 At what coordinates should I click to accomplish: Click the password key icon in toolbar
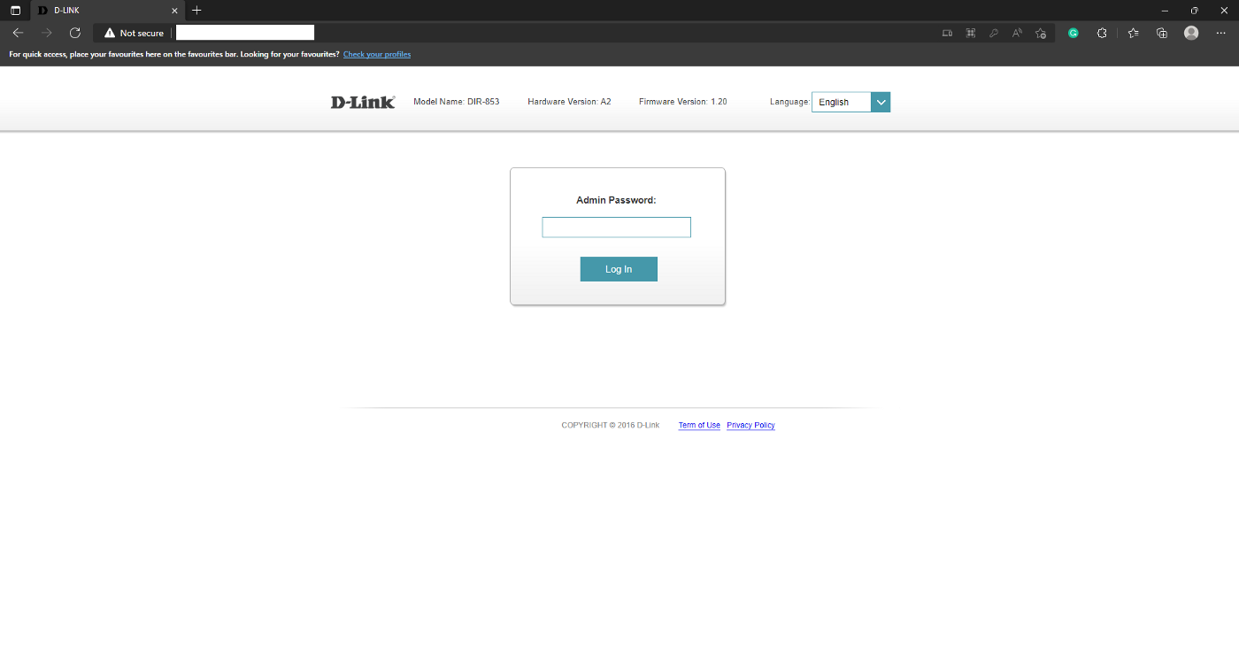click(993, 33)
